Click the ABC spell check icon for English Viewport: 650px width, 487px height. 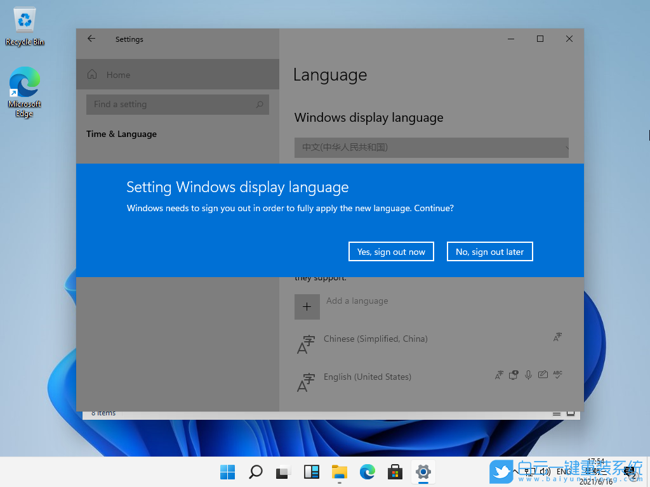557,375
